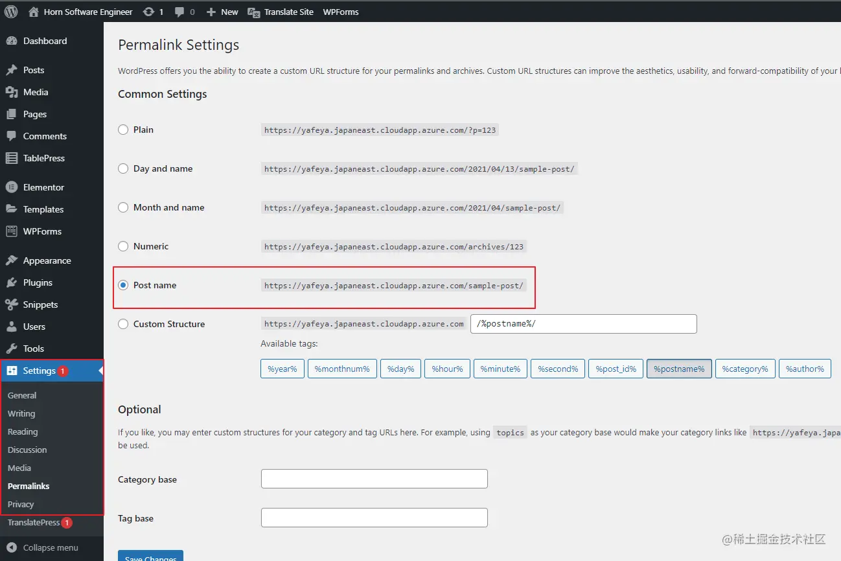Open TranslatePress in the sidebar
The height and width of the screenshot is (561, 841).
click(x=34, y=522)
